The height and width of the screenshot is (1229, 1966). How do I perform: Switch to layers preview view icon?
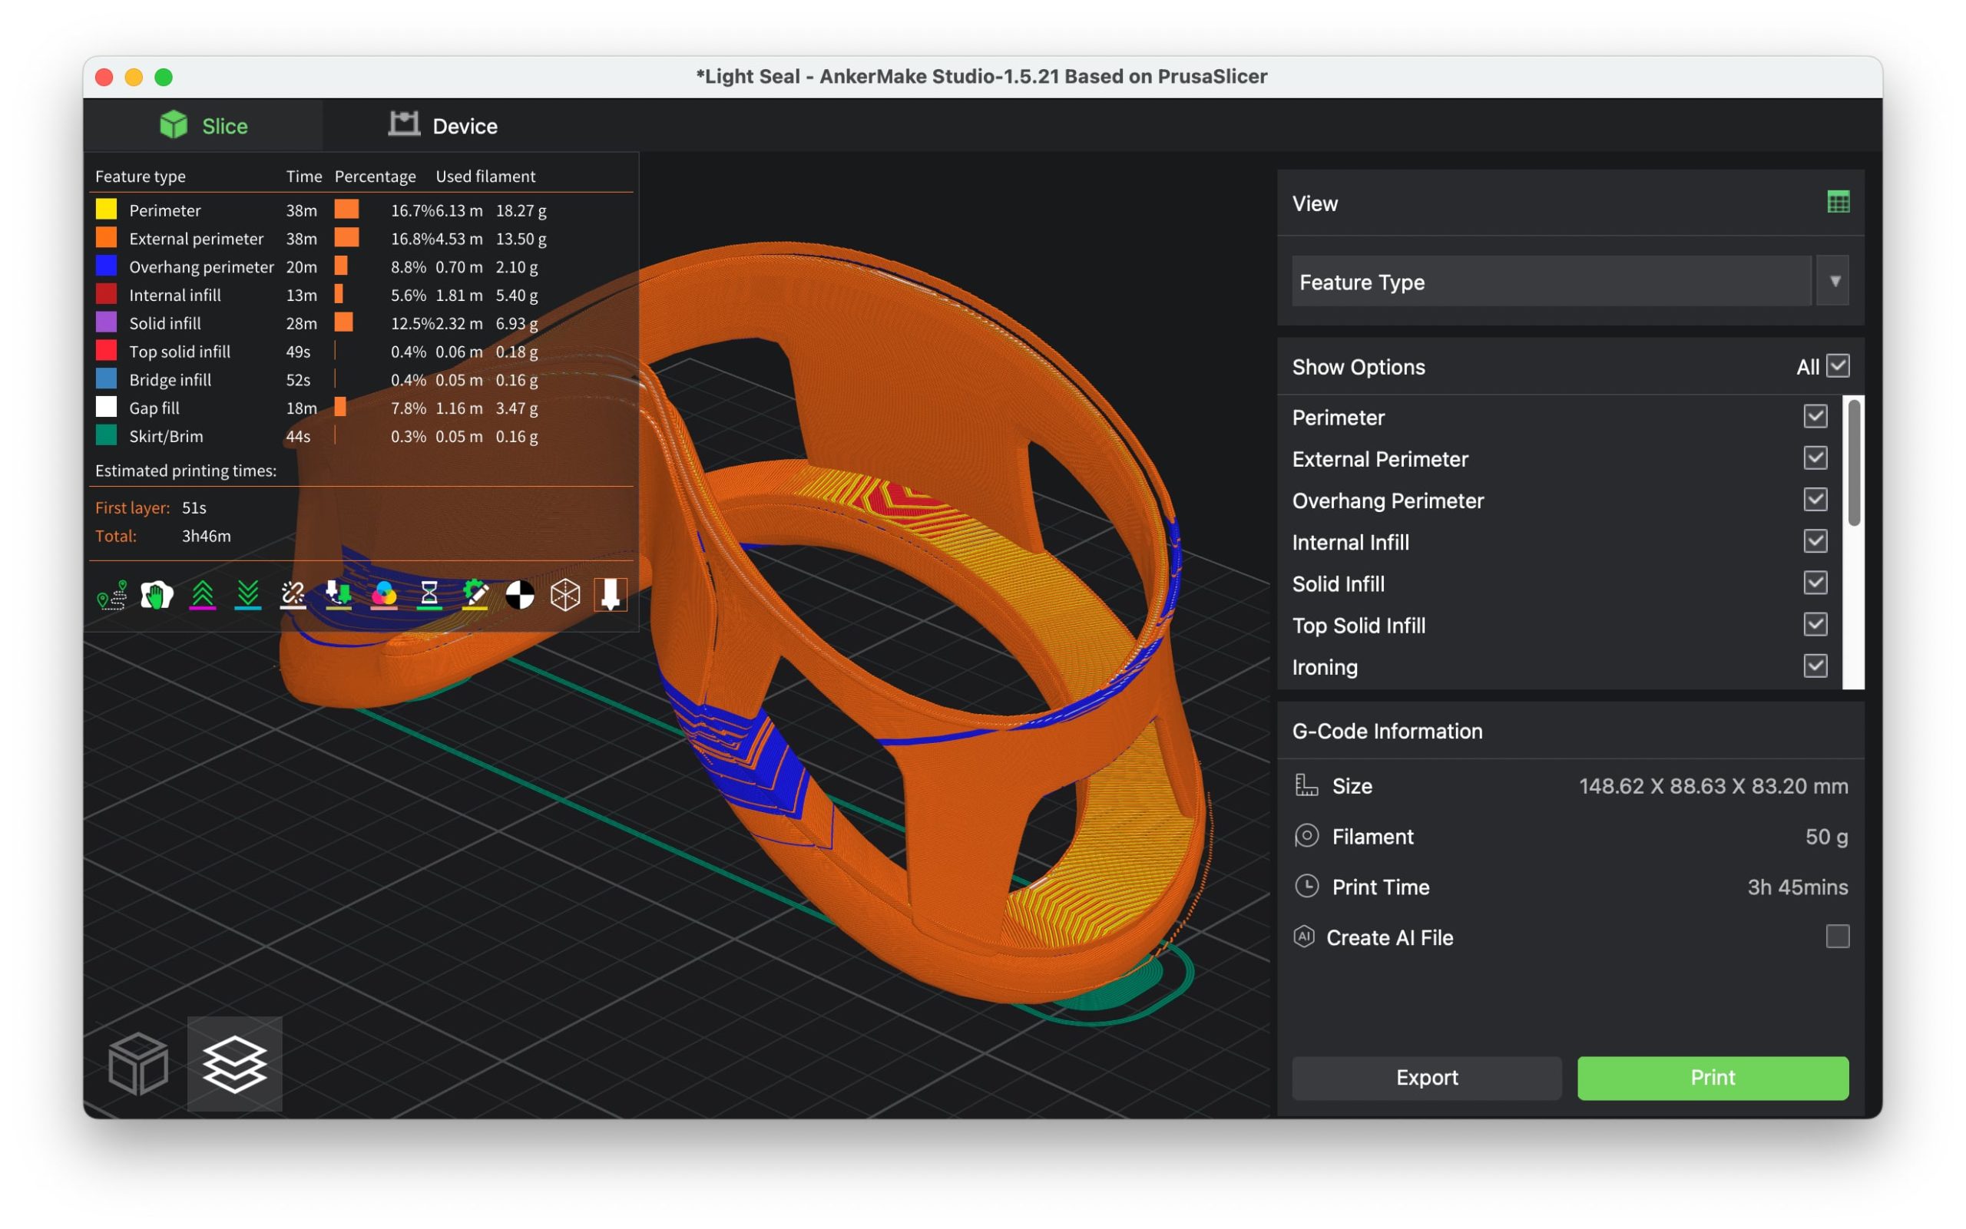tap(234, 1063)
